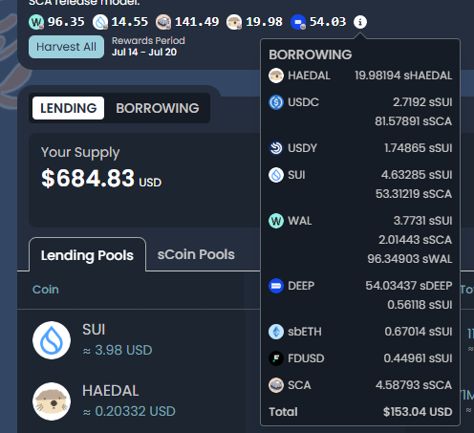This screenshot has height=433, width=474.
Task: Open the Lending Pools tab
Action: pos(87,255)
